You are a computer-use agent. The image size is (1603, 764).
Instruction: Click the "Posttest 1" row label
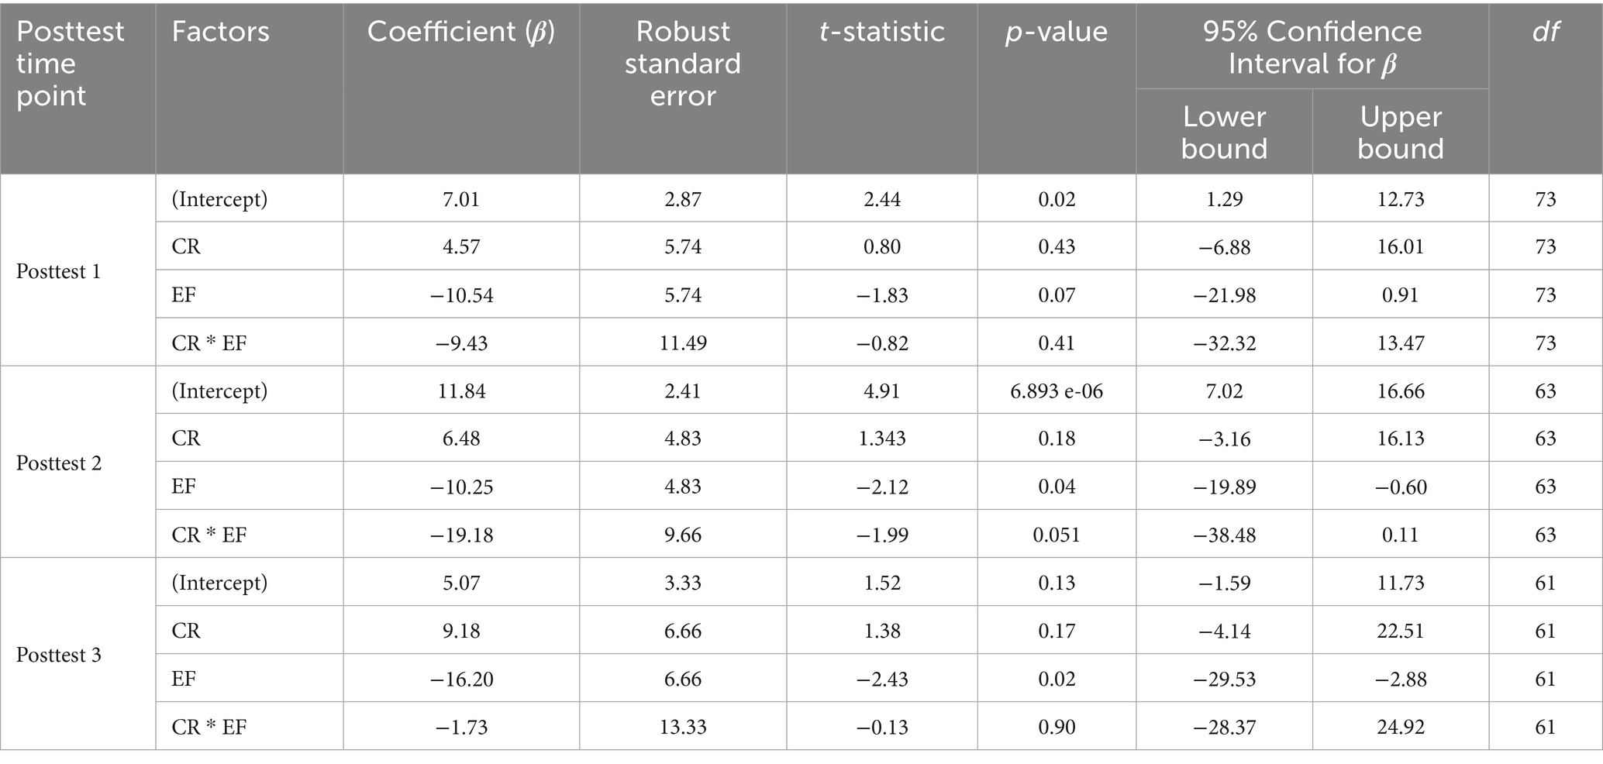click(58, 272)
